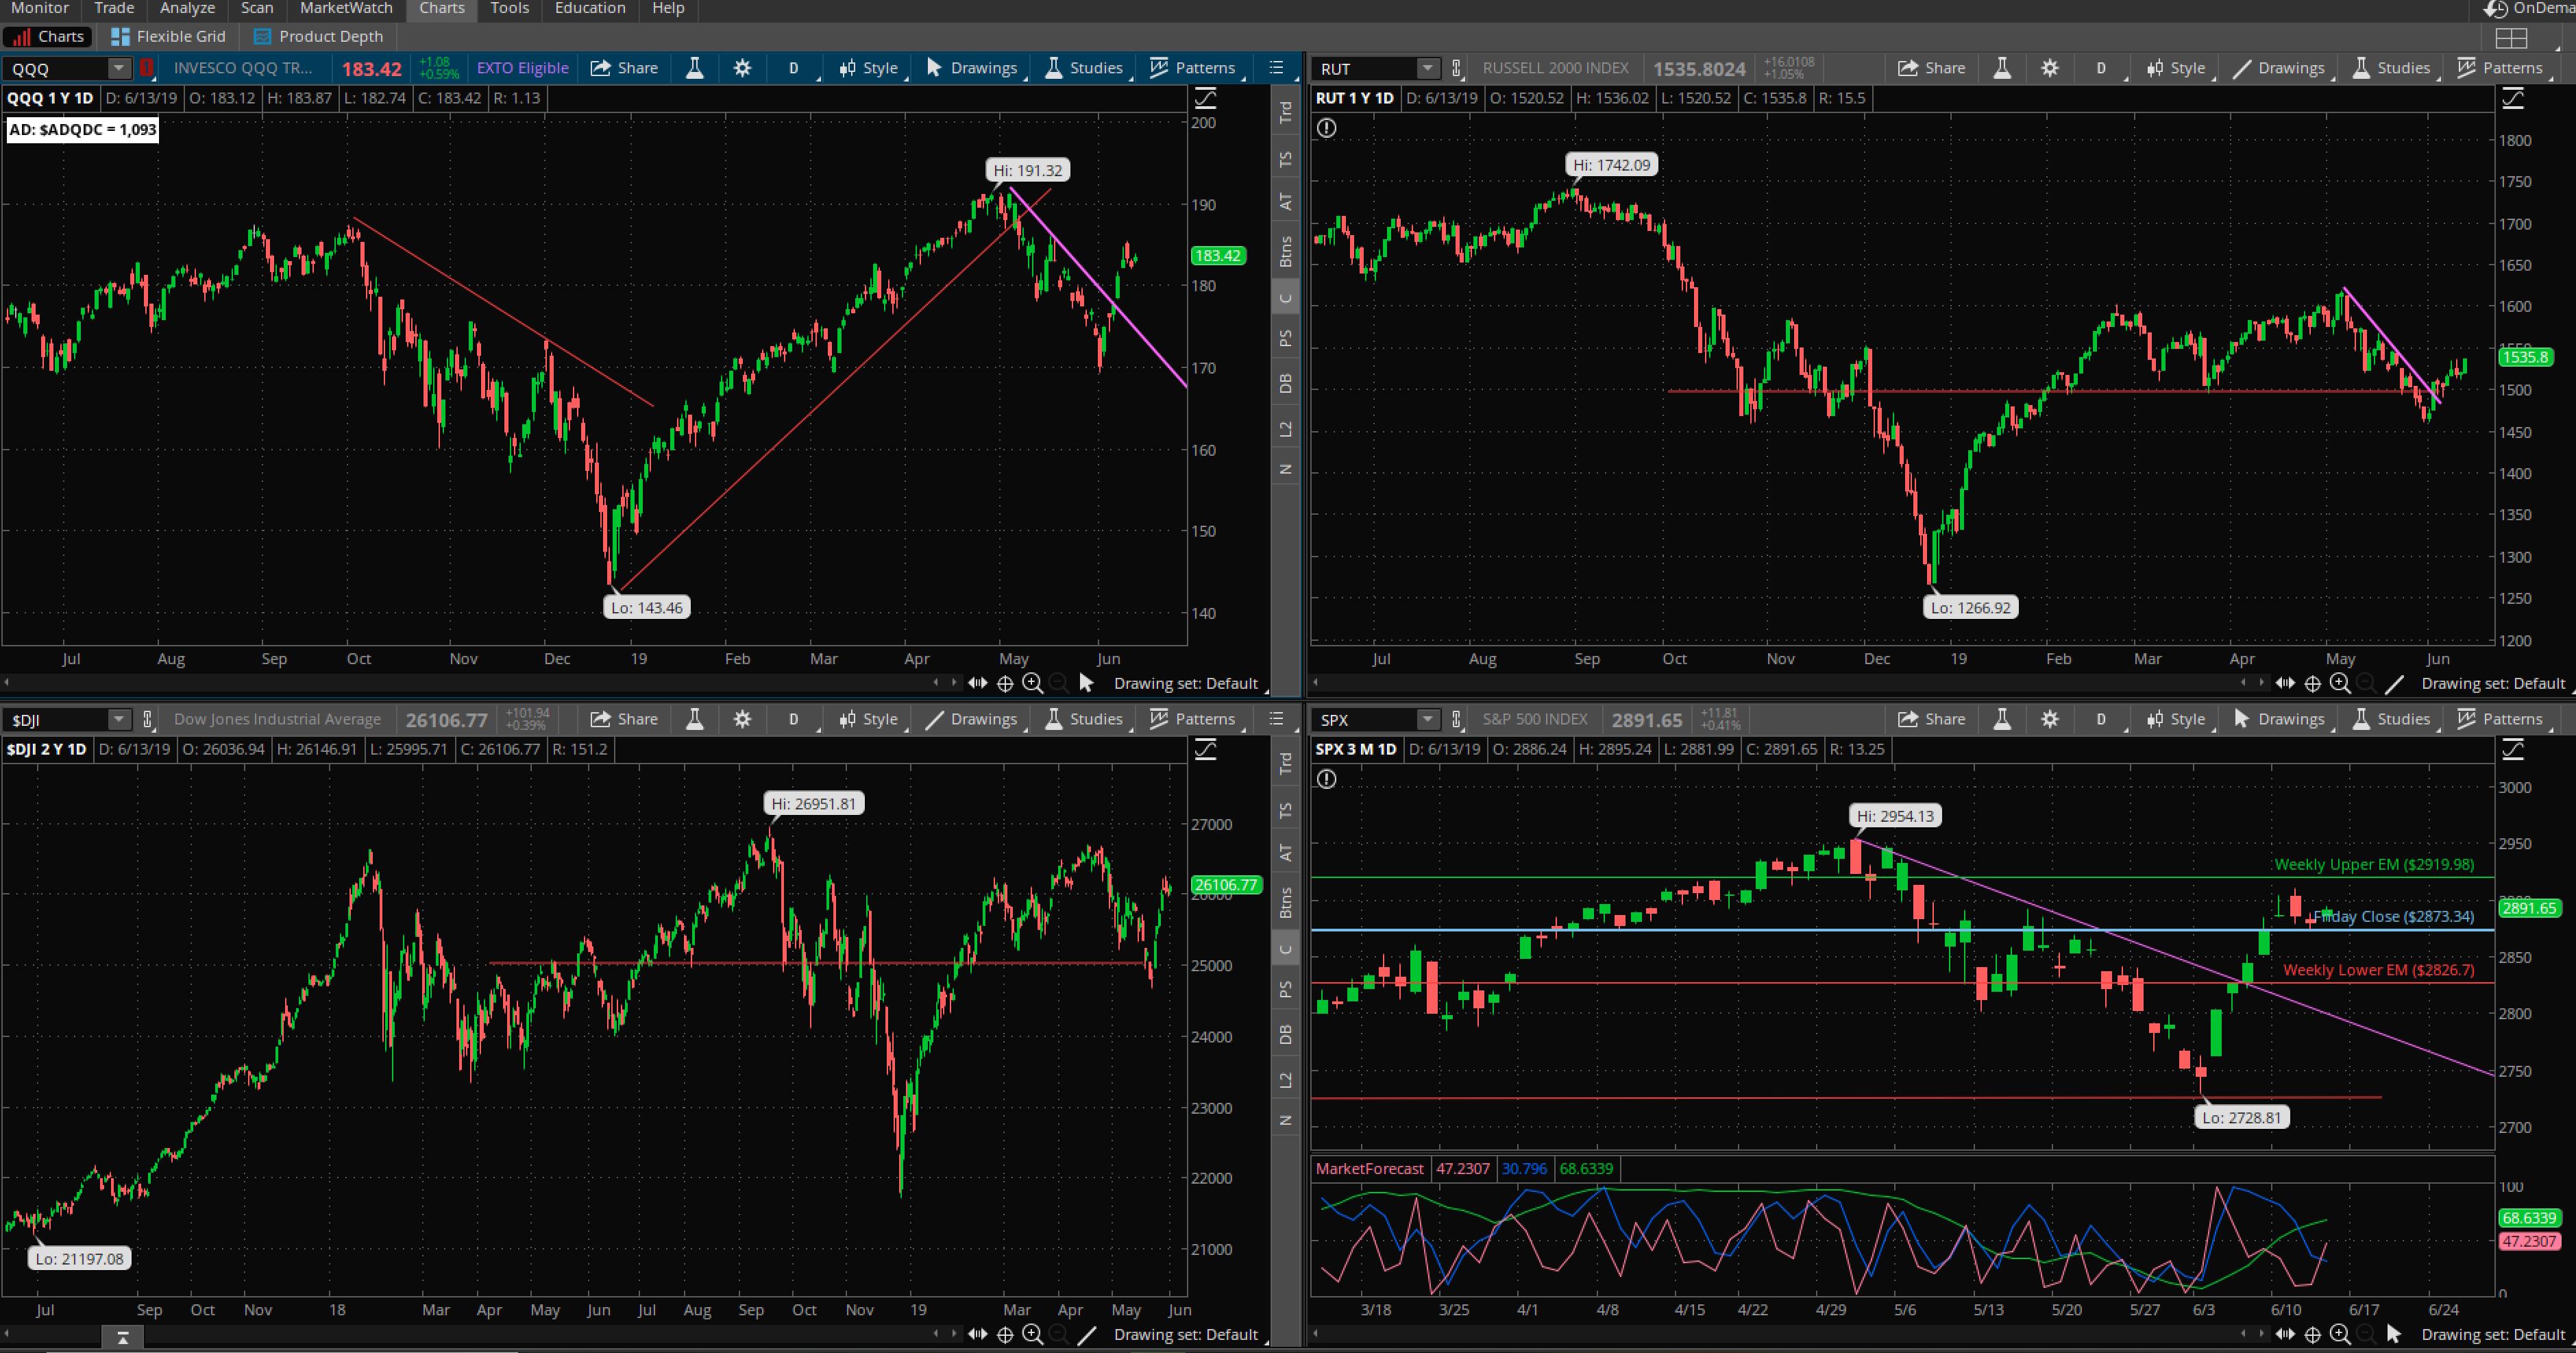Click the red clipboard link icon beside QQQ symbol
2576x1353 pixels.
147,68
